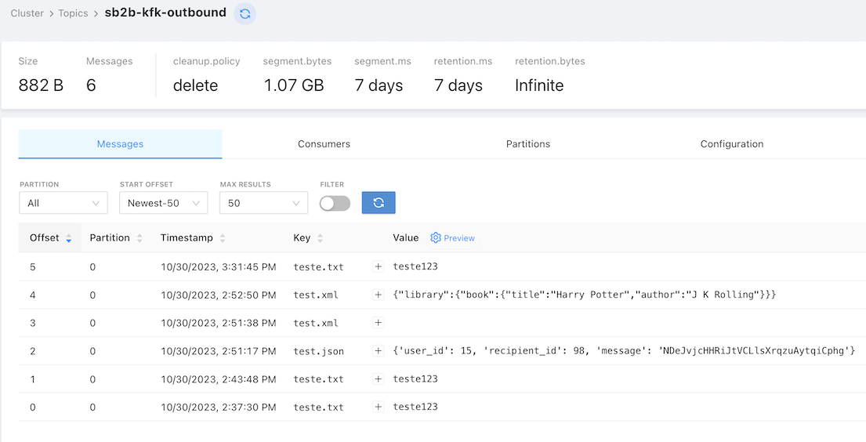Sort by the Timestamp column arrows
The height and width of the screenshot is (442, 866).
pyautogui.click(x=222, y=238)
